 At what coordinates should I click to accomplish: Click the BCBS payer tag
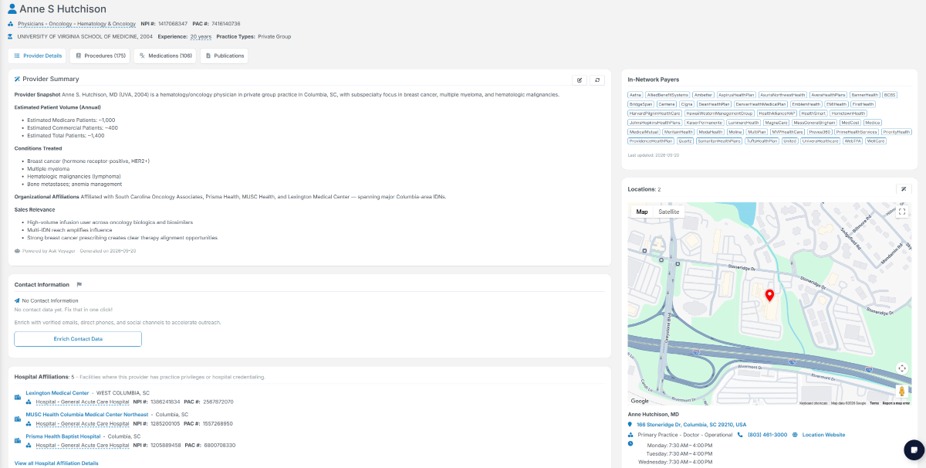(890, 95)
